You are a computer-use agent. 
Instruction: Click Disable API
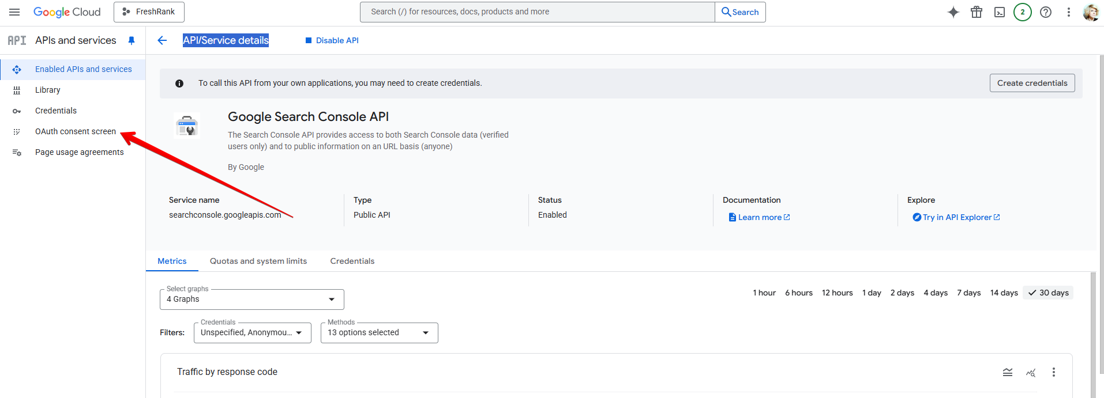[332, 40]
